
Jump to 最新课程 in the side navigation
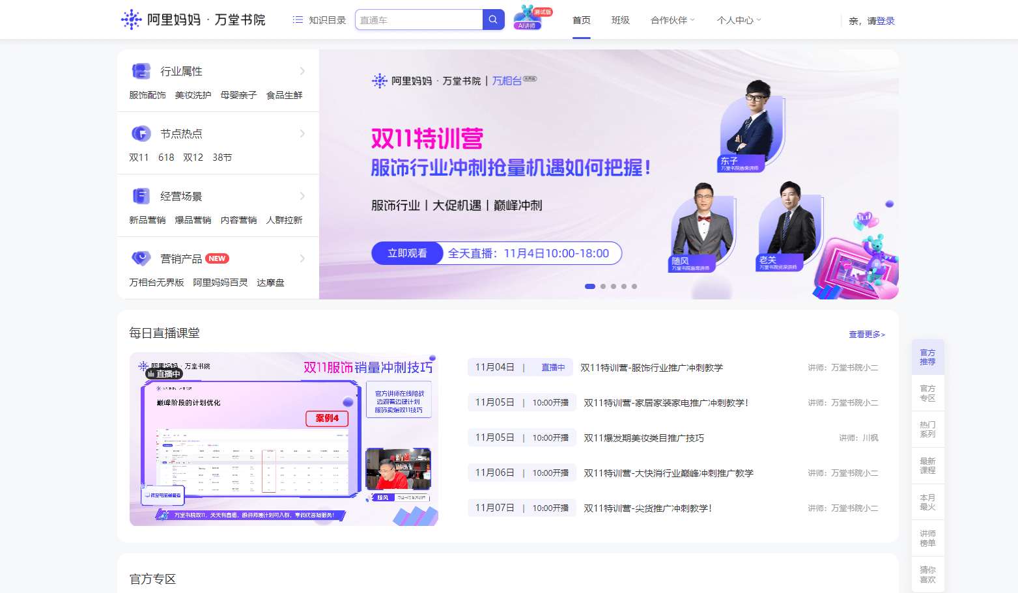coord(927,465)
